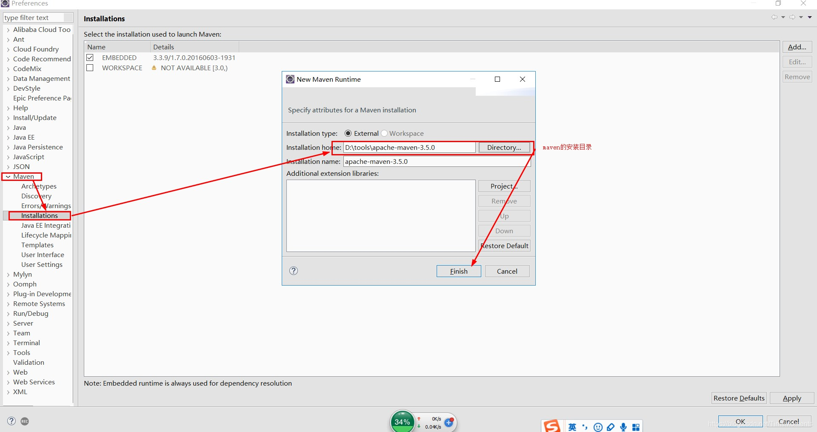
Task: Click the warning icon beside NOT AVAILABLE
Action: 154,68
